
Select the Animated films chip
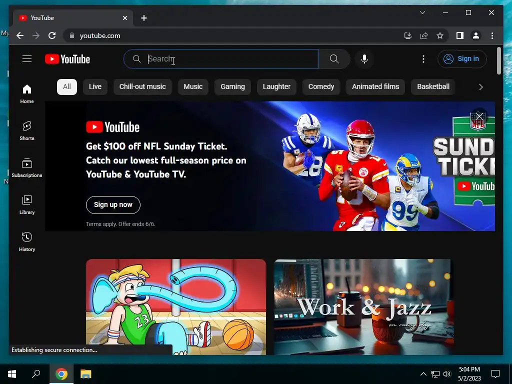pos(375,87)
